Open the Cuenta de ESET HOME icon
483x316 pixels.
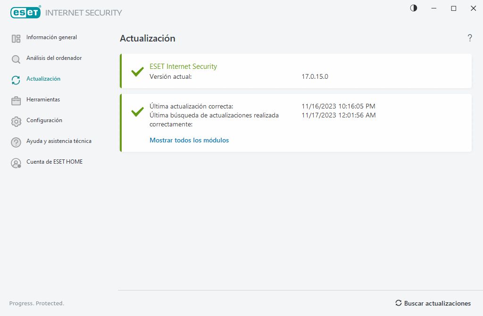[x=16, y=163]
